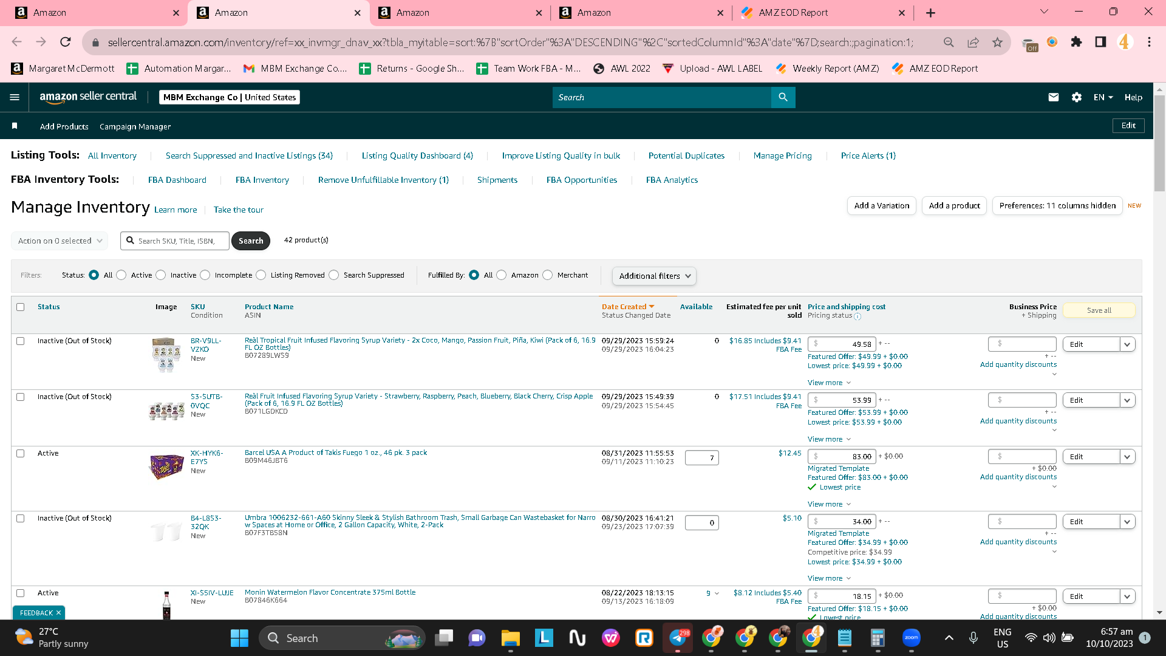1166x656 pixels.
Task: Switch to the AMZ EOD Report tab
Action: tap(823, 13)
